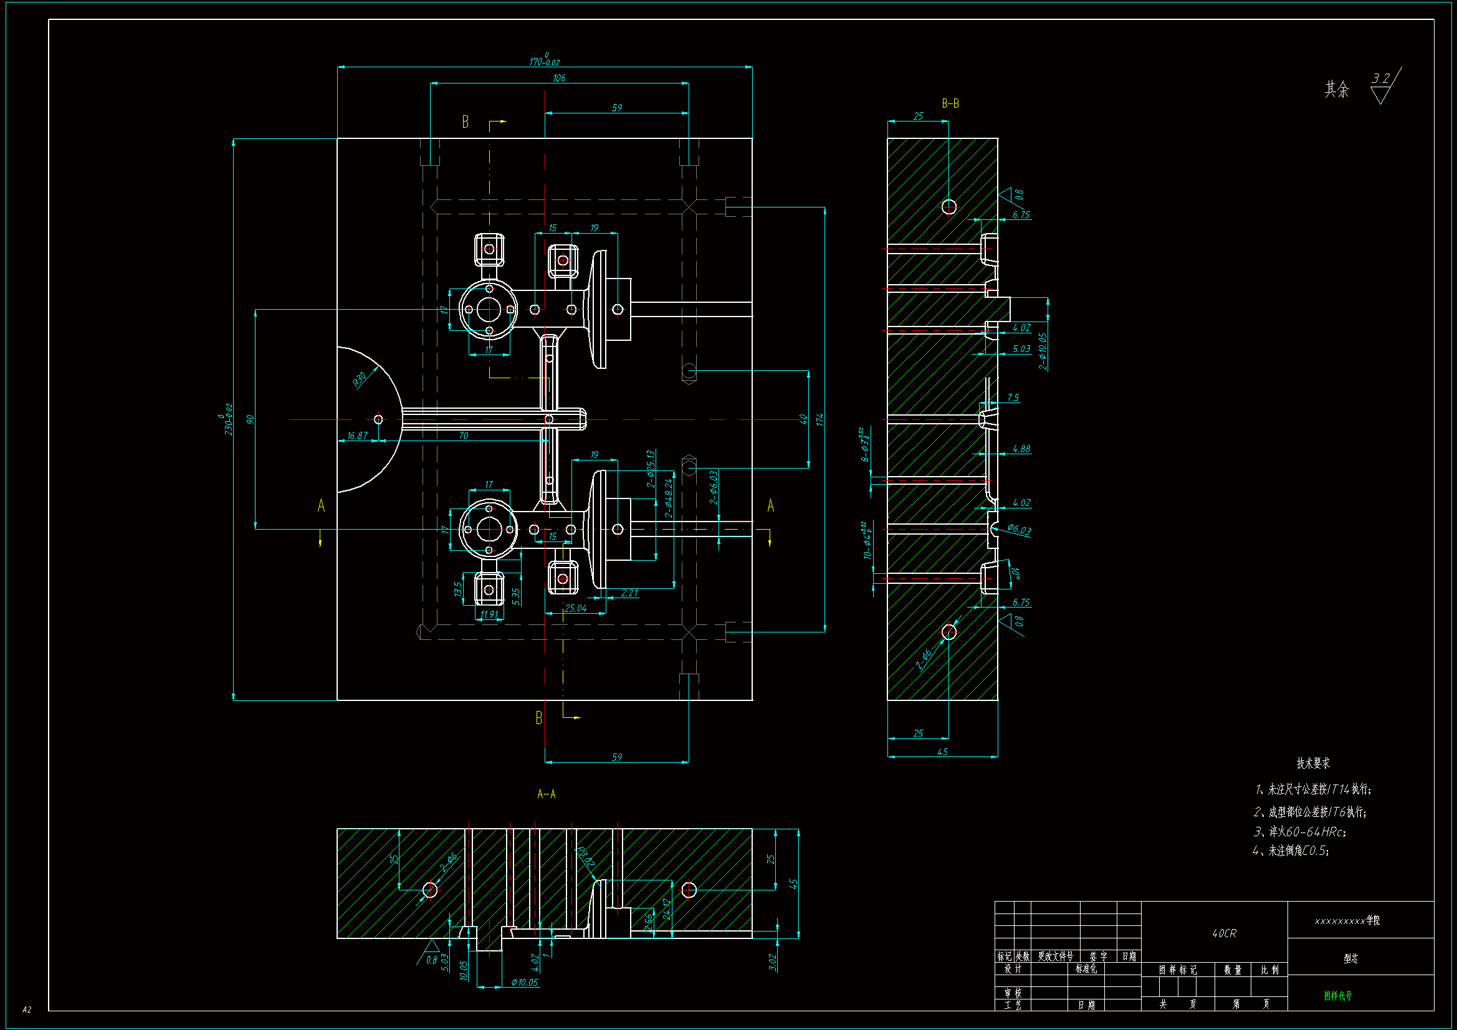The width and height of the screenshot is (1457, 1030).
Task: Select the green 图样代号 text
Action: pos(1338,996)
